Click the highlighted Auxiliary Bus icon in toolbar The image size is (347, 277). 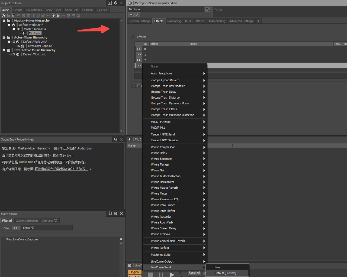(x=58, y=16)
